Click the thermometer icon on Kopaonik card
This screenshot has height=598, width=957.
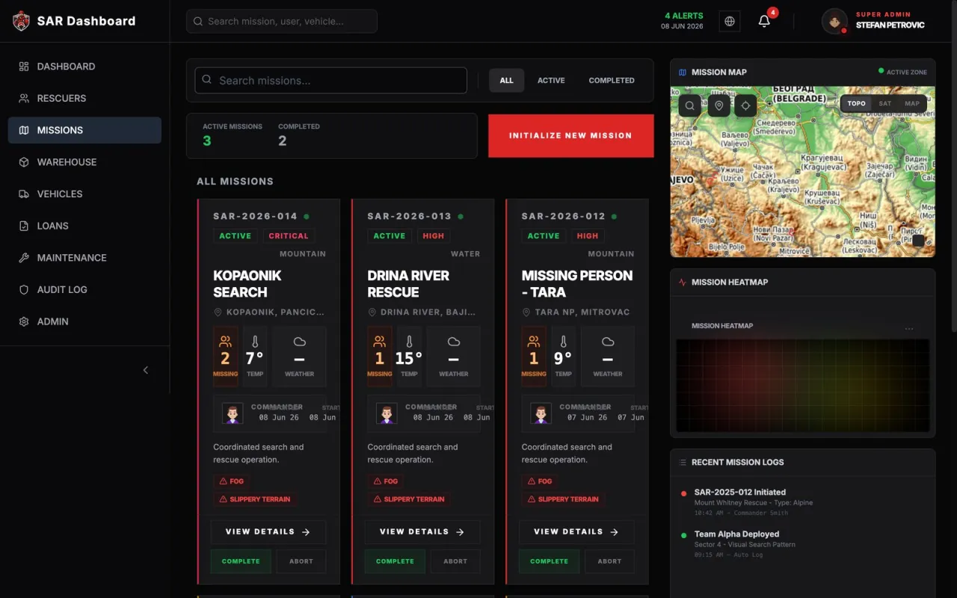(x=255, y=342)
